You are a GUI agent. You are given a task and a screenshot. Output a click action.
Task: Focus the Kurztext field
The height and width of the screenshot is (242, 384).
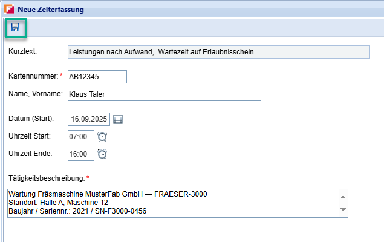pyautogui.click(x=218, y=52)
